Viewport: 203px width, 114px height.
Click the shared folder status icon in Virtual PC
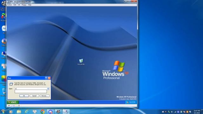[16, 105]
